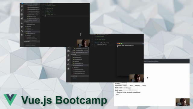Open inputhtmlbinding.html under Open Editors
The width and height of the screenshot is (193, 109).
(33, 11)
